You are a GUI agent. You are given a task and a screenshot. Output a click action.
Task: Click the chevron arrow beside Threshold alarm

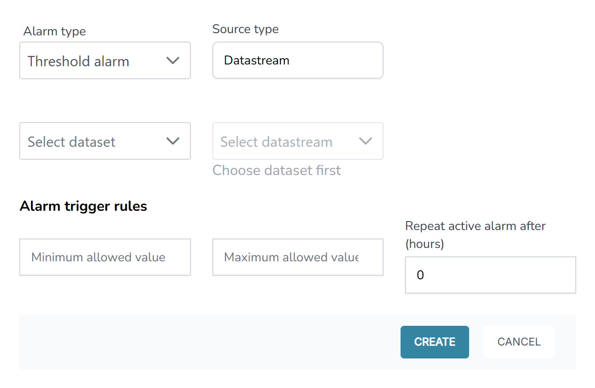[x=172, y=61]
